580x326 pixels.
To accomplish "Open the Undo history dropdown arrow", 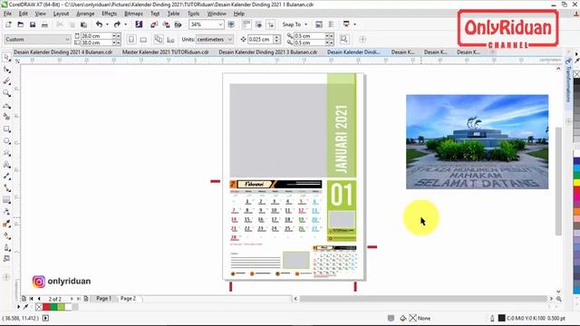I will pos(107,24).
